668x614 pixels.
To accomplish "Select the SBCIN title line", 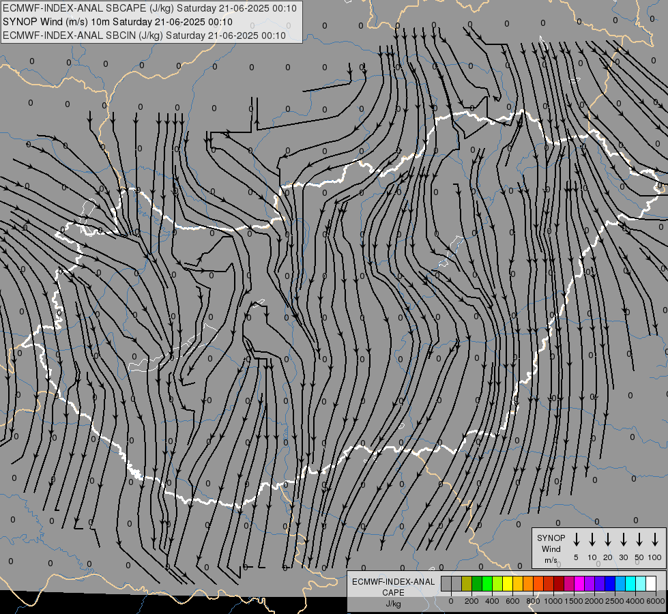I will (x=144, y=35).
